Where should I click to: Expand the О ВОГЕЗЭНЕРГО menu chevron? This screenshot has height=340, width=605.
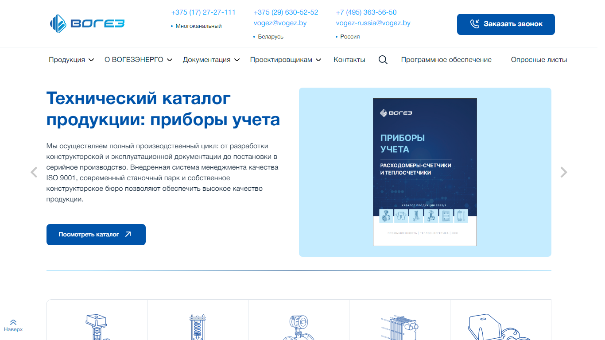click(x=170, y=60)
